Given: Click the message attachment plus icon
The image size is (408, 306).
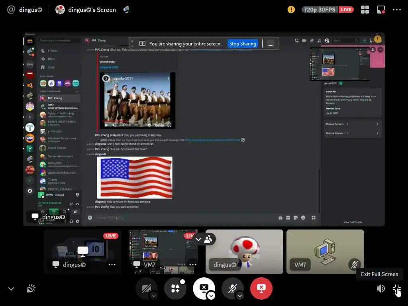Looking at the screenshot, I should tap(90, 218).
